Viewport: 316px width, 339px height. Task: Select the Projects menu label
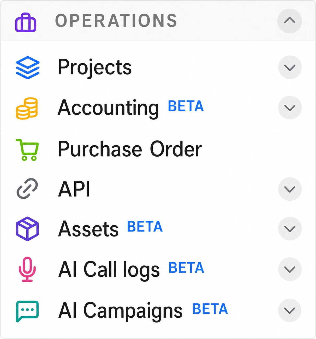point(95,67)
